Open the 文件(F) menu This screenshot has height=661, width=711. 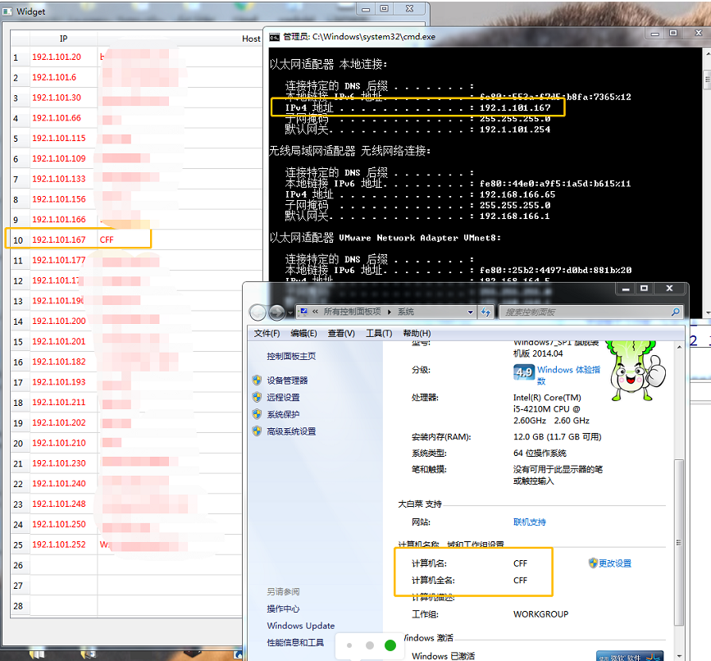[x=267, y=333]
